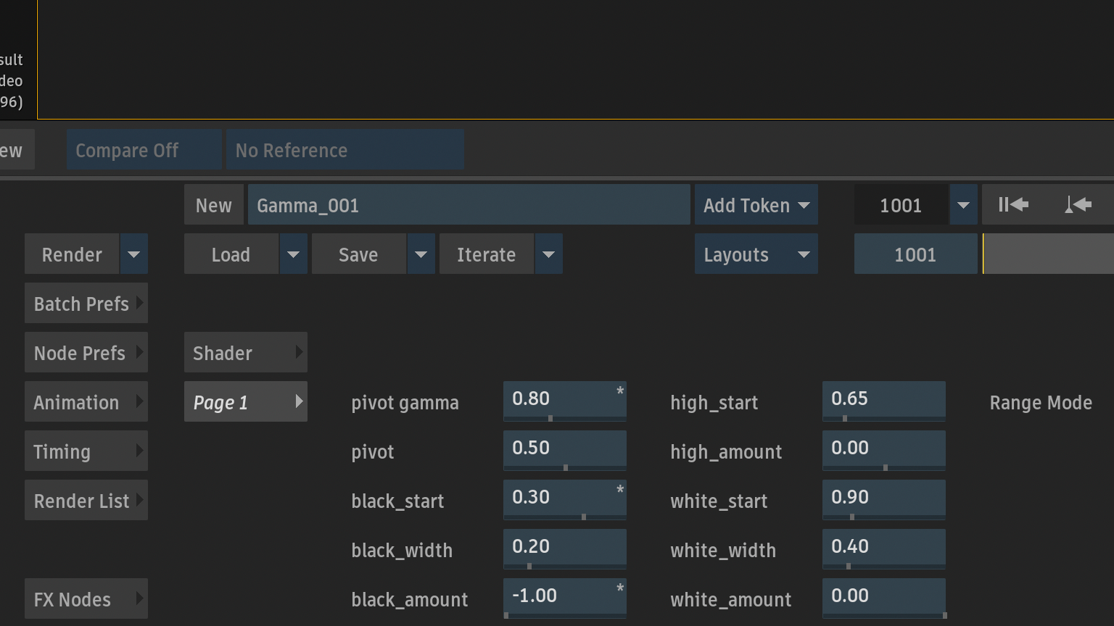This screenshot has height=626, width=1114.
Task: Click the Gamma_001 name field
Action: [x=469, y=205]
